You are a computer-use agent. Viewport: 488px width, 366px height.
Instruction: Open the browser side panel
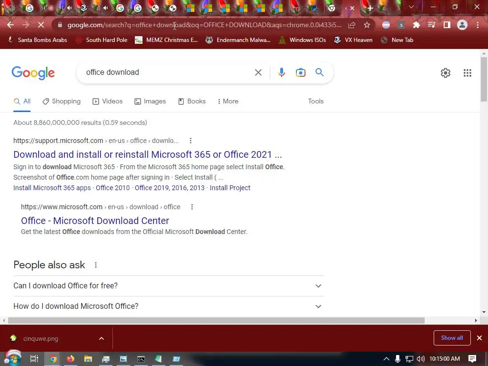pyautogui.click(x=447, y=25)
